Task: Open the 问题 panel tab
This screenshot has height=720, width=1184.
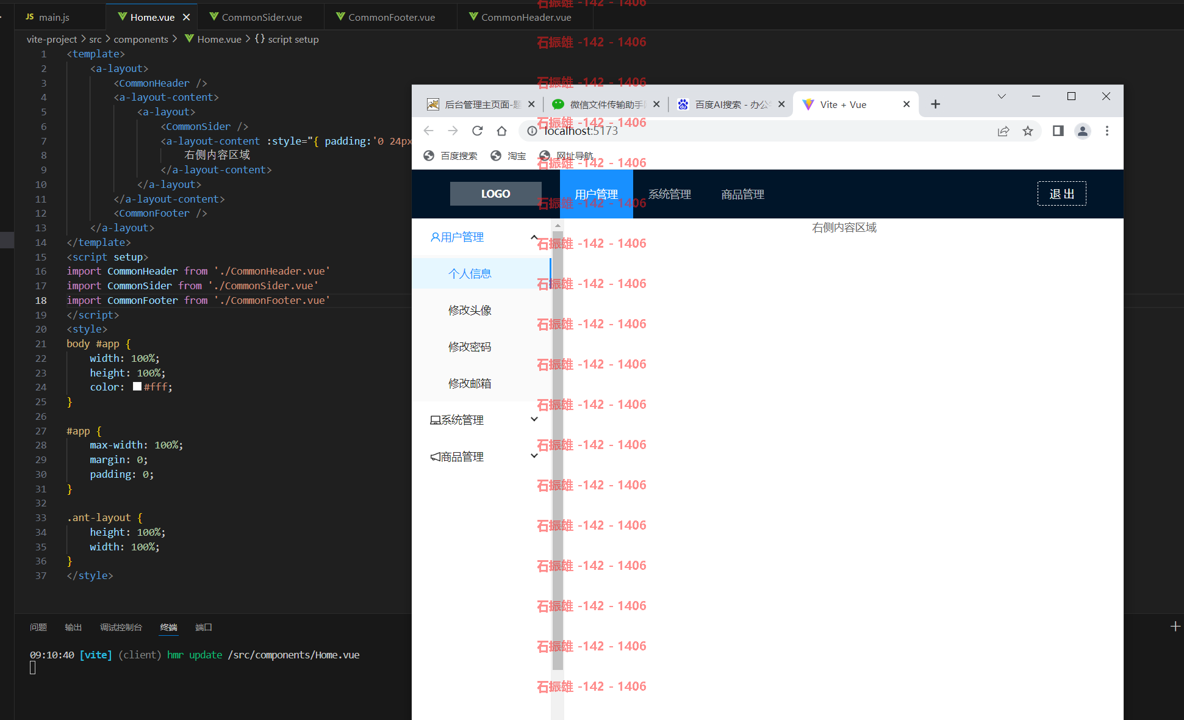Action: tap(38, 627)
